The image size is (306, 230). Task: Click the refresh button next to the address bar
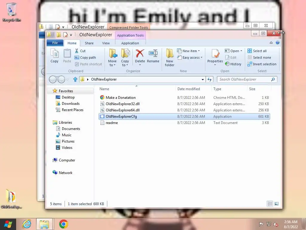click(x=209, y=79)
